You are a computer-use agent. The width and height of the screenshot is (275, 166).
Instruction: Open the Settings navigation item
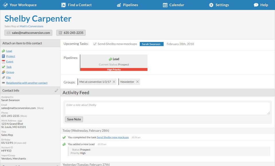click(x=219, y=5)
